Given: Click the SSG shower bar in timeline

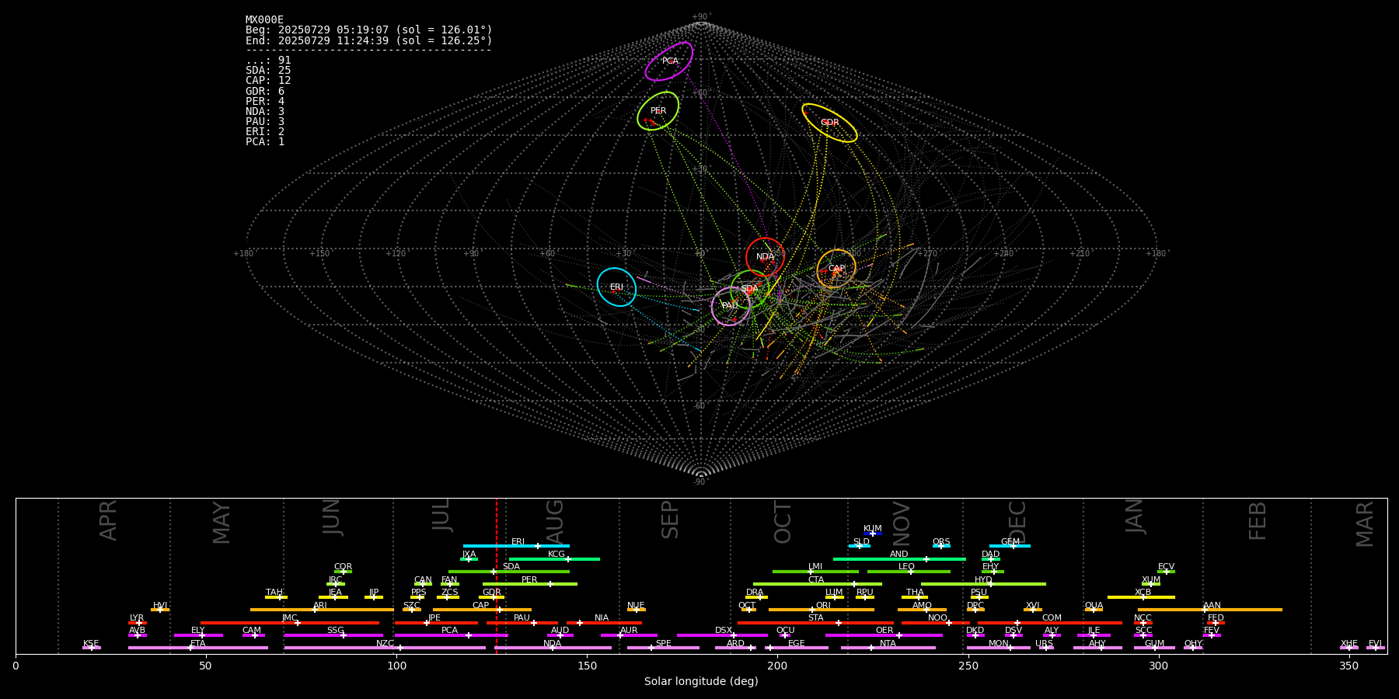Looking at the screenshot, I should [333, 635].
